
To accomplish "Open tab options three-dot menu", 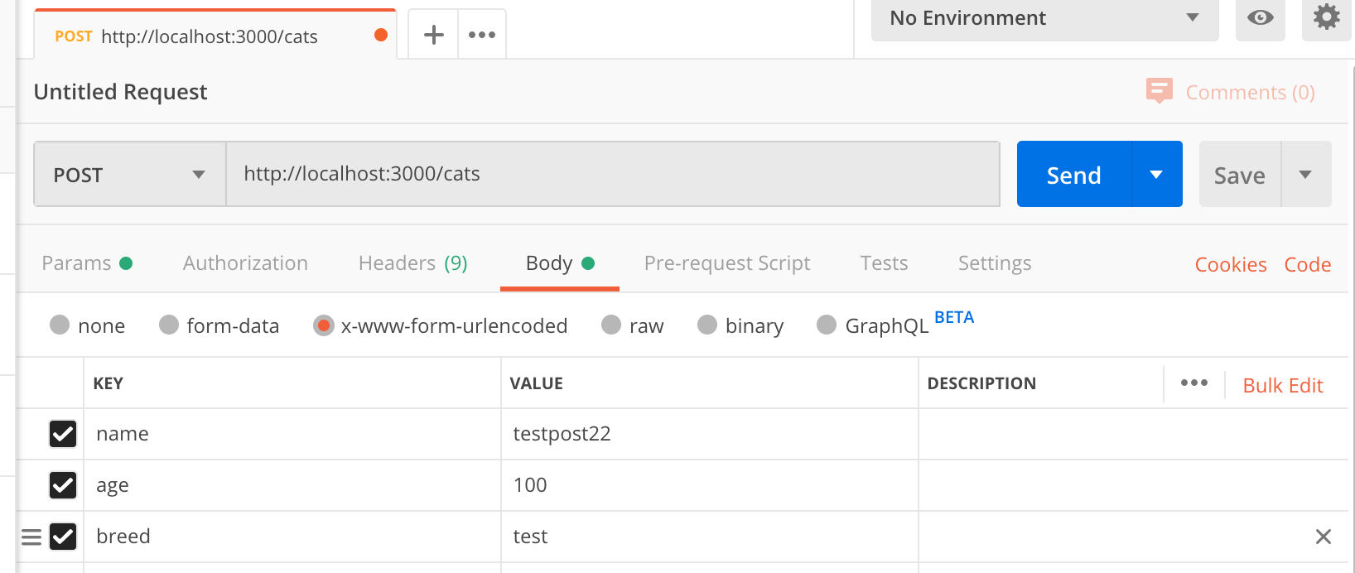I will 482,35.
